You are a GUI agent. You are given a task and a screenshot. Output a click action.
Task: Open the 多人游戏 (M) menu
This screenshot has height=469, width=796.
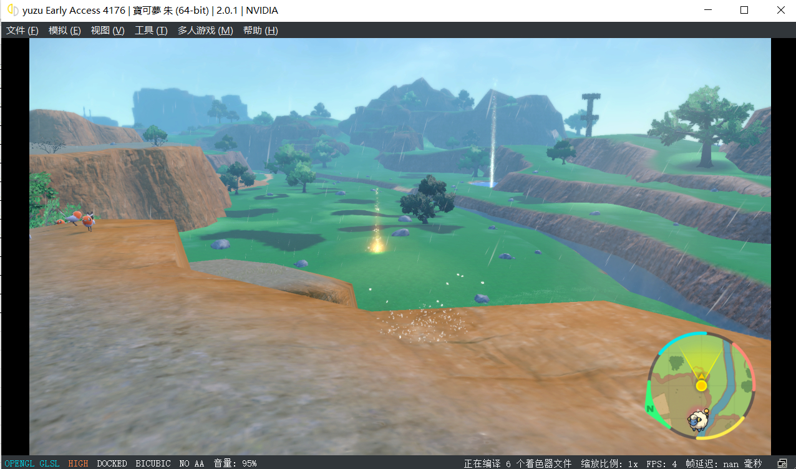coord(205,30)
